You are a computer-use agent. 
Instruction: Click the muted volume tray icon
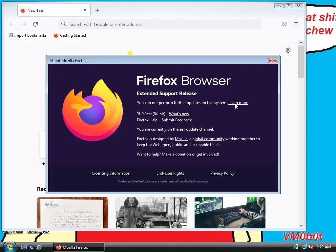point(311,247)
